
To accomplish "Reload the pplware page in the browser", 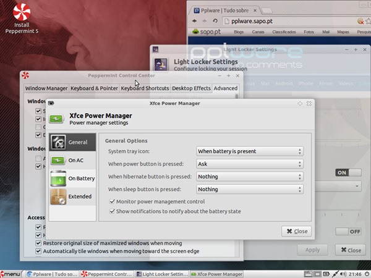I will (215, 21).
